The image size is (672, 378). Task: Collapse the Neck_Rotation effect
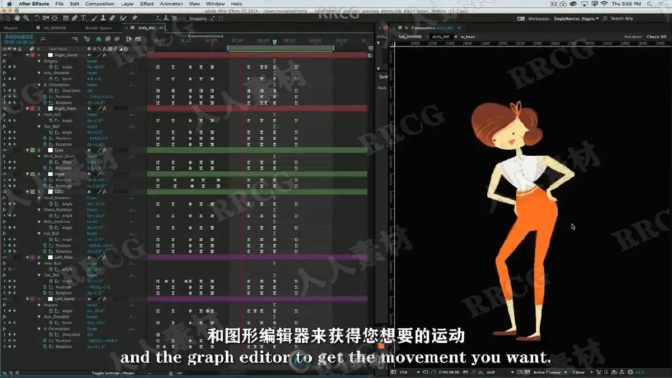pyautogui.click(x=39, y=198)
